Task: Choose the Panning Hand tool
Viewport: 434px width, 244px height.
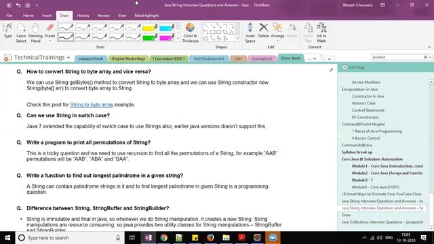Action: [x=35, y=33]
